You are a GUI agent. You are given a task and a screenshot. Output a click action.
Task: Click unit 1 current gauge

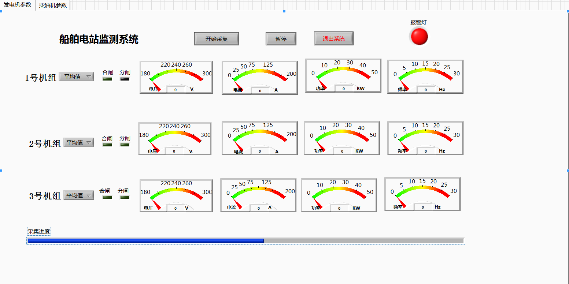click(259, 78)
